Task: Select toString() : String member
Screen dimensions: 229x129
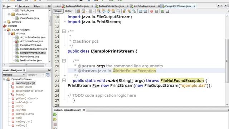Action: (x=25, y=114)
